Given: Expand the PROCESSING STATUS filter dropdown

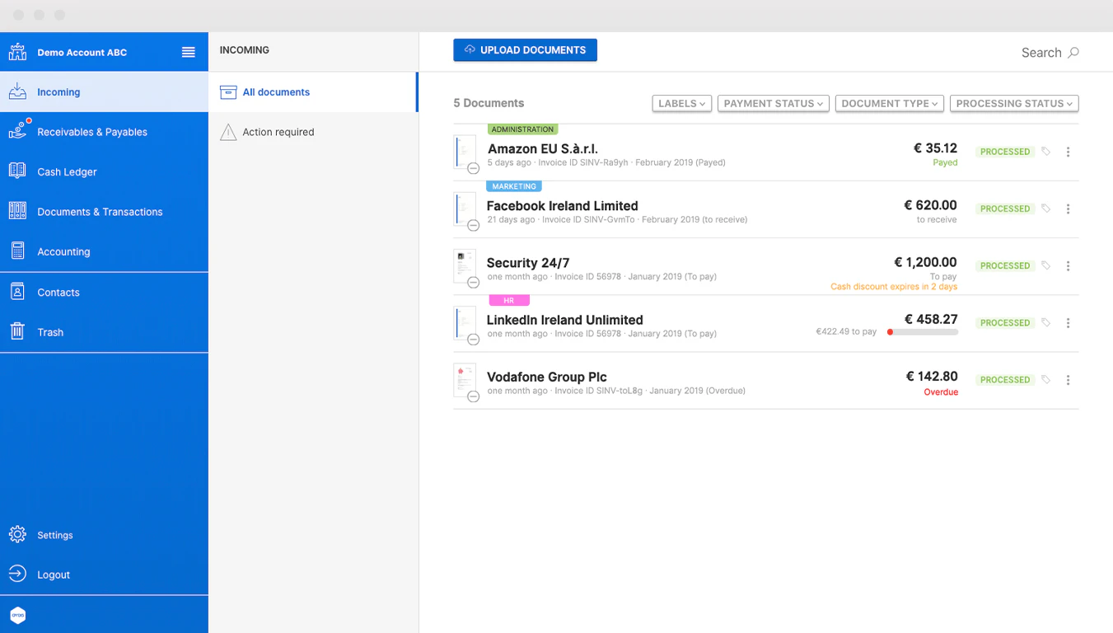Looking at the screenshot, I should [1014, 103].
